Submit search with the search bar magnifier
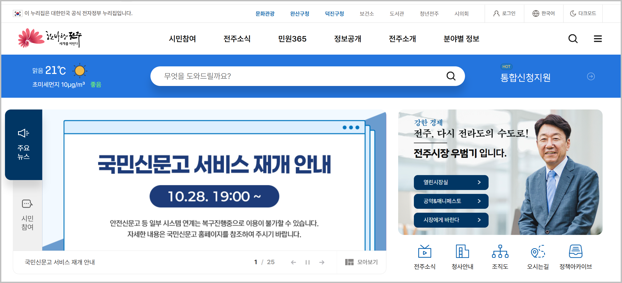This screenshot has width=622, height=283. (x=451, y=76)
